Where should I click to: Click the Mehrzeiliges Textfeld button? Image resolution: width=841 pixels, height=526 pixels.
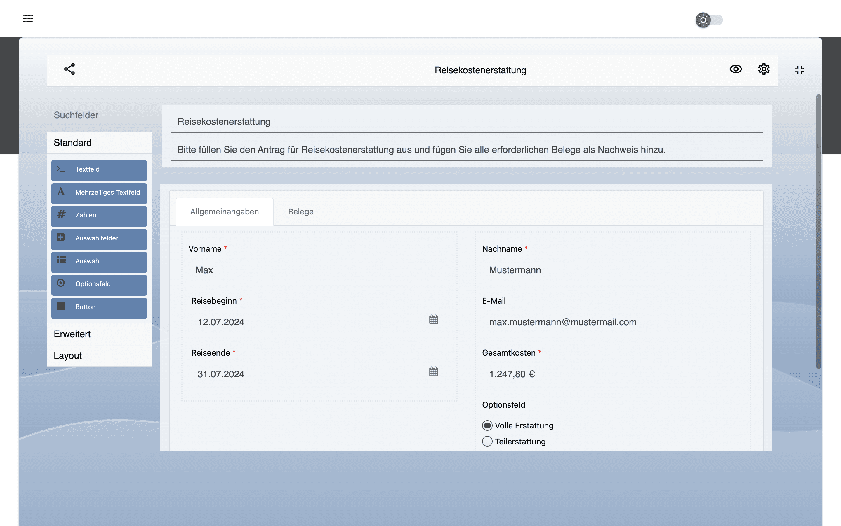(x=99, y=193)
